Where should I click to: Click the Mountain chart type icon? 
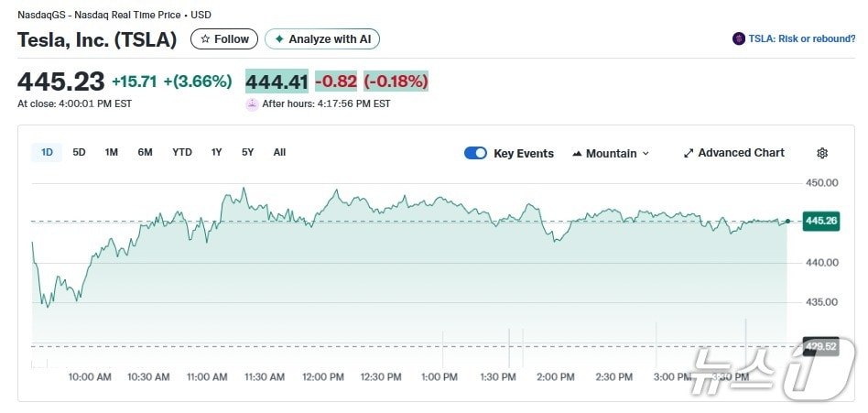coord(577,154)
